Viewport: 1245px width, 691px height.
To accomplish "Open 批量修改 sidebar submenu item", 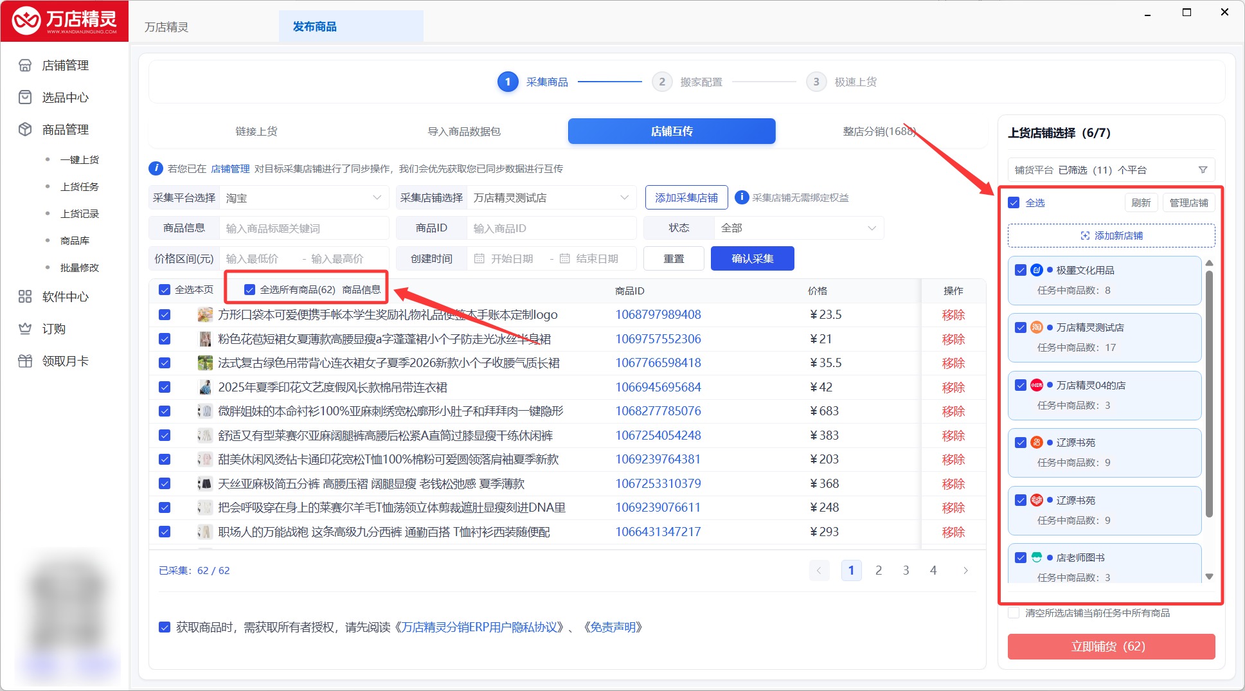I will coord(80,267).
